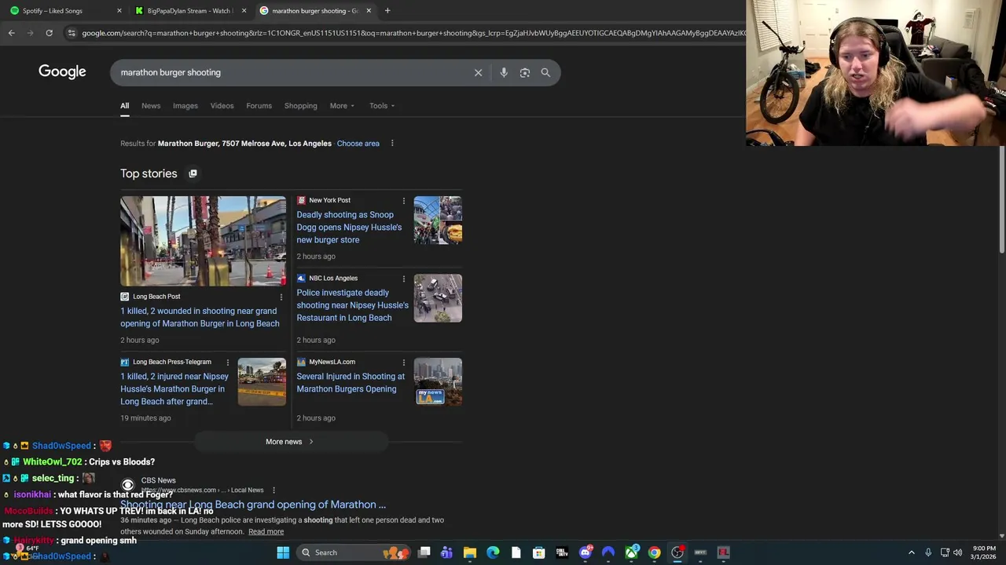1006x565 pixels.
Task: Clear the search box with the X icon
Action: point(478,72)
